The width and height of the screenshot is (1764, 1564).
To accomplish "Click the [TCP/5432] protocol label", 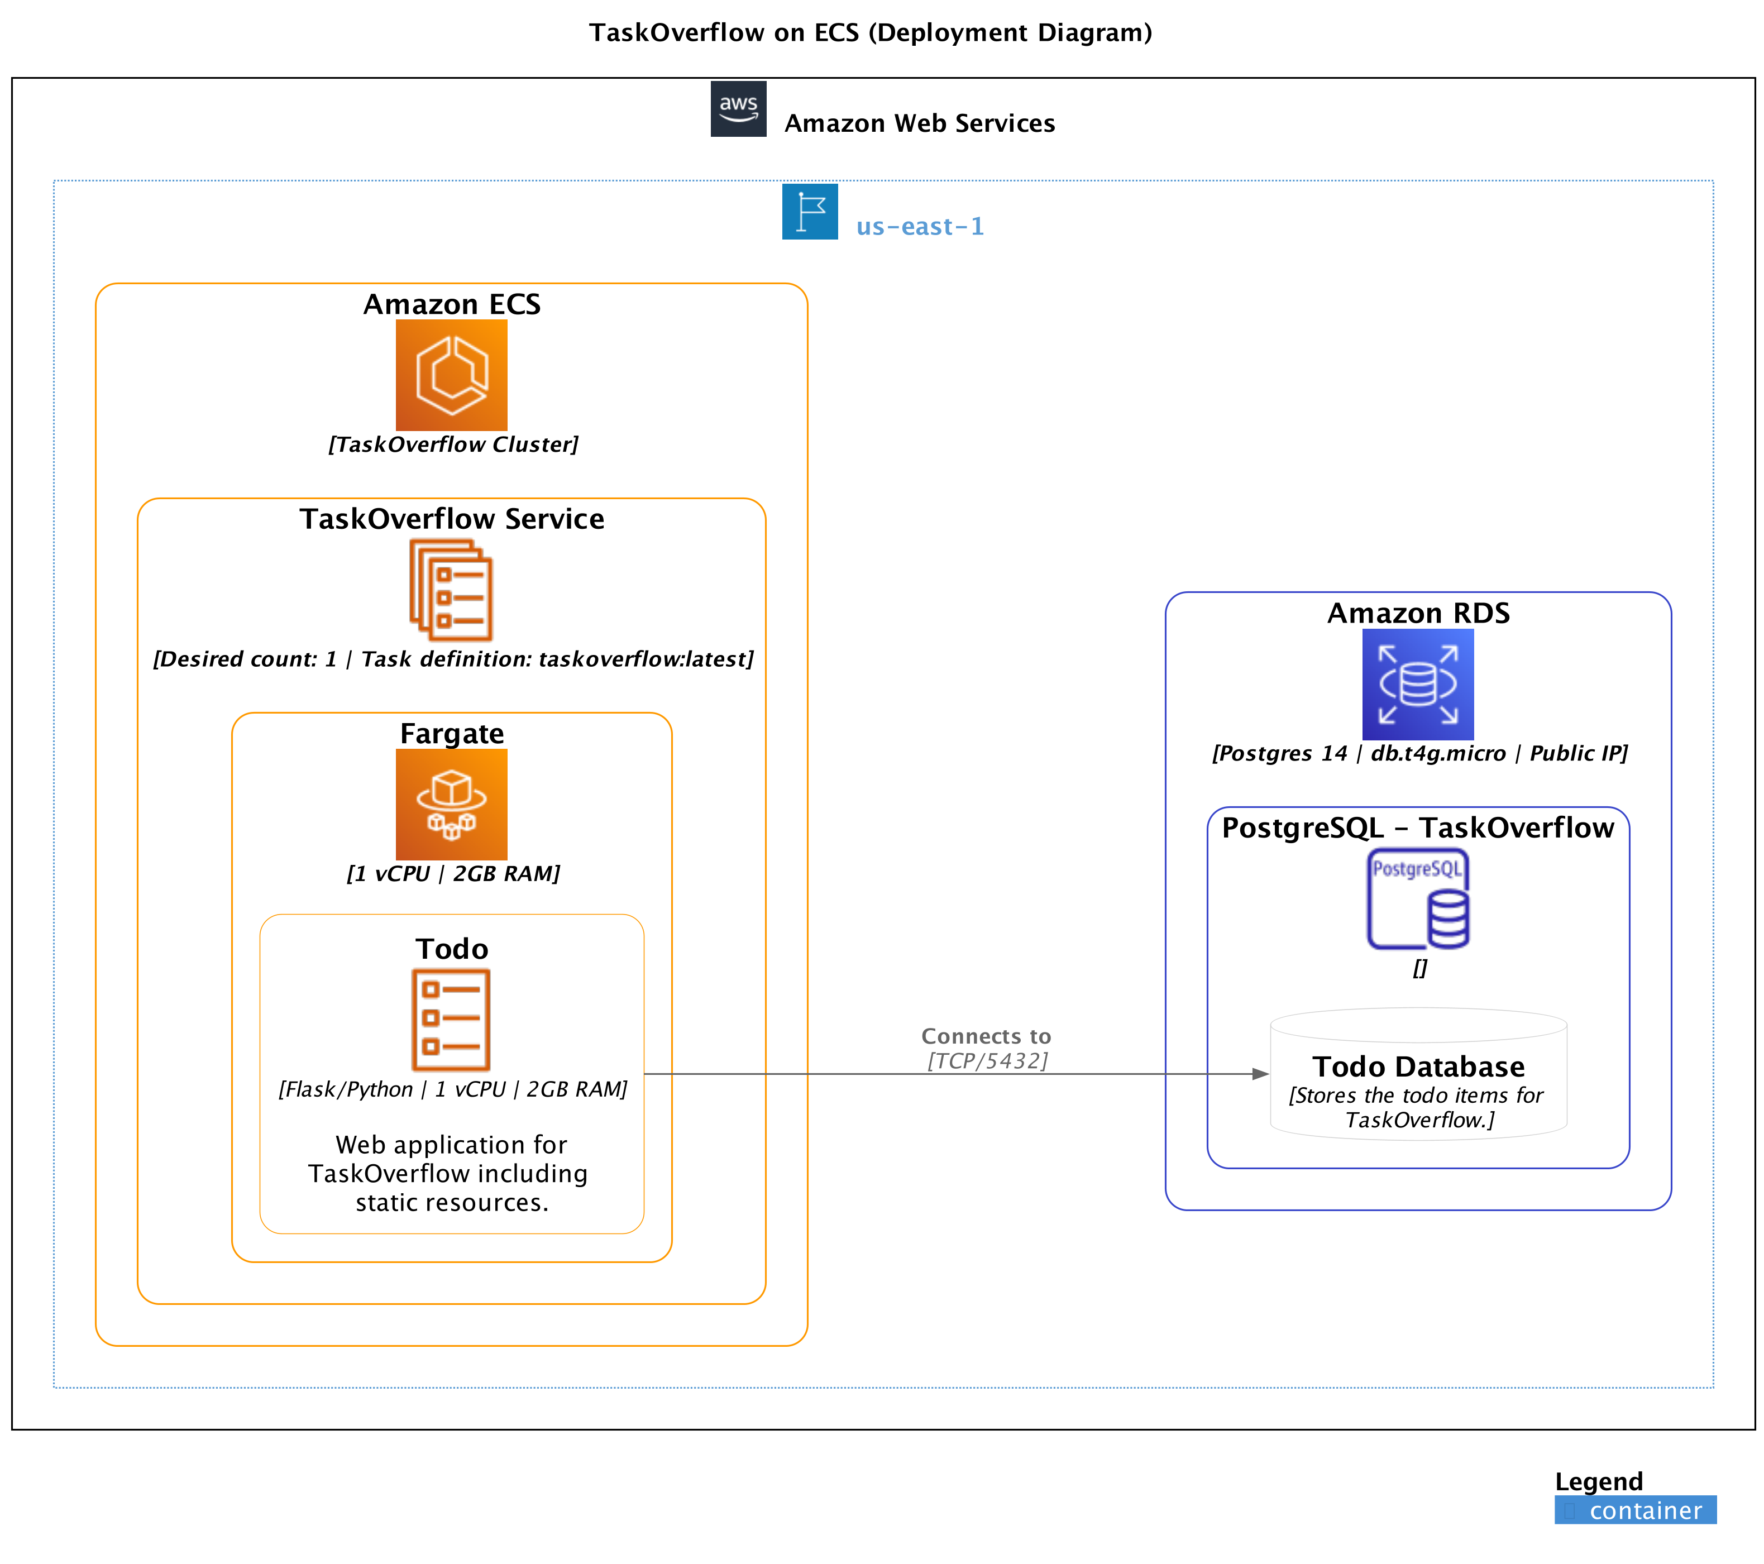I will [x=988, y=1061].
